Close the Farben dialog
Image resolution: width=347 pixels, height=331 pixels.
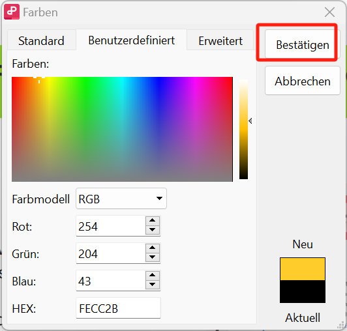tap(329, 12)
